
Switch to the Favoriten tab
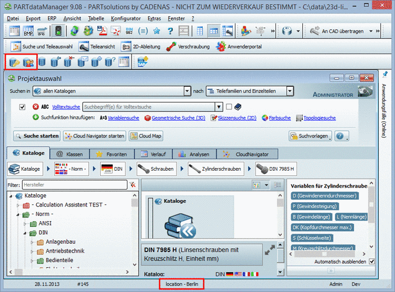coord(112,154)
